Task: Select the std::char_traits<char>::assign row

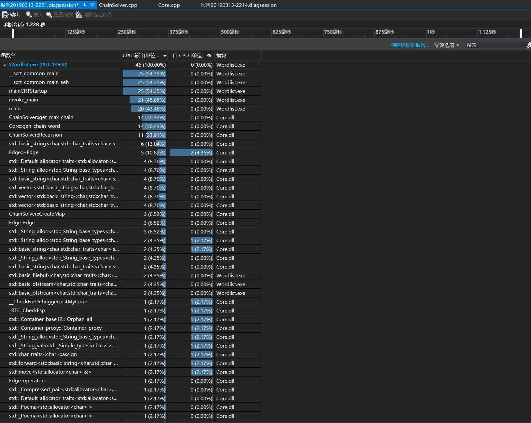Action: tap(130, 354)
